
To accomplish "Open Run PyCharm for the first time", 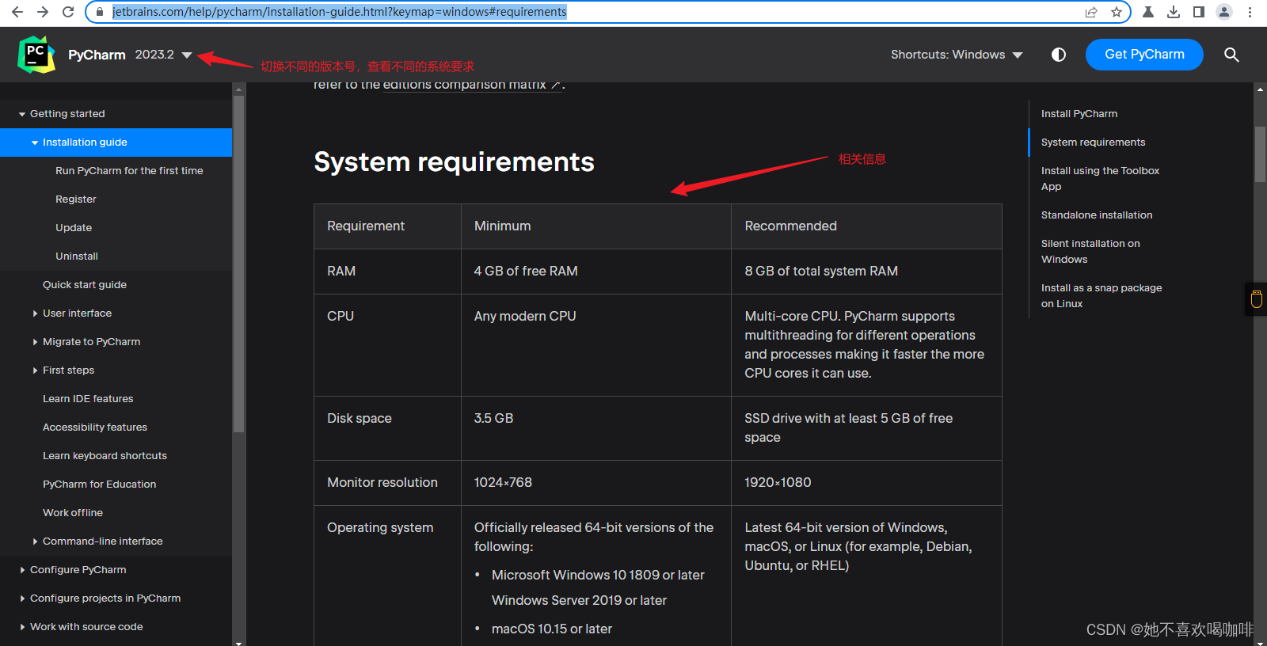I will (129, 171).
